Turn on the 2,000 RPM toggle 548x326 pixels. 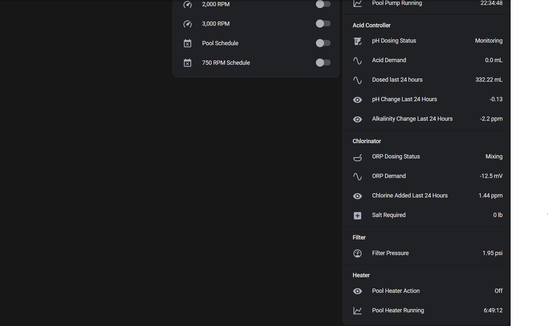(x=323, y=4)
